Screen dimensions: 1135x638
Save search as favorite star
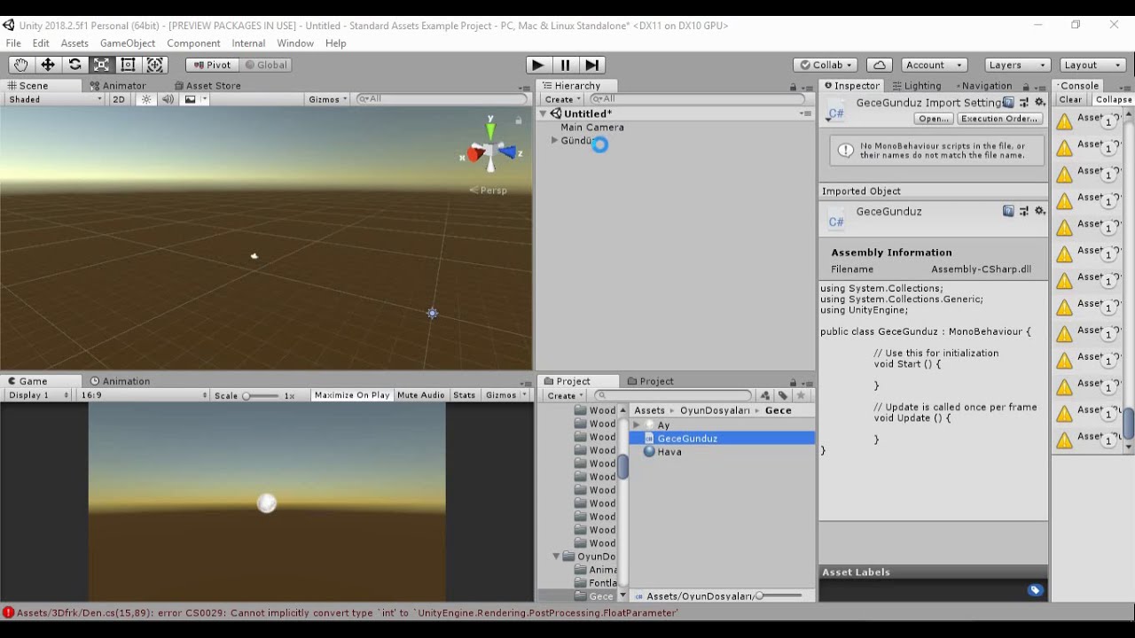[x=801, y=395]
